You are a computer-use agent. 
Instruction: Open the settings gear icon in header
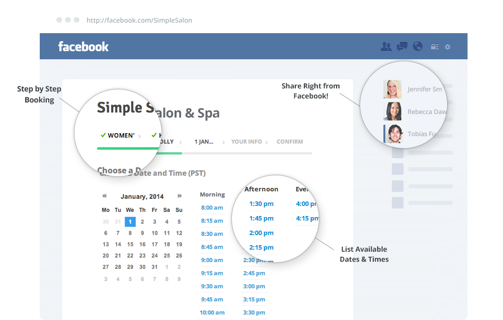pos(448,47)
